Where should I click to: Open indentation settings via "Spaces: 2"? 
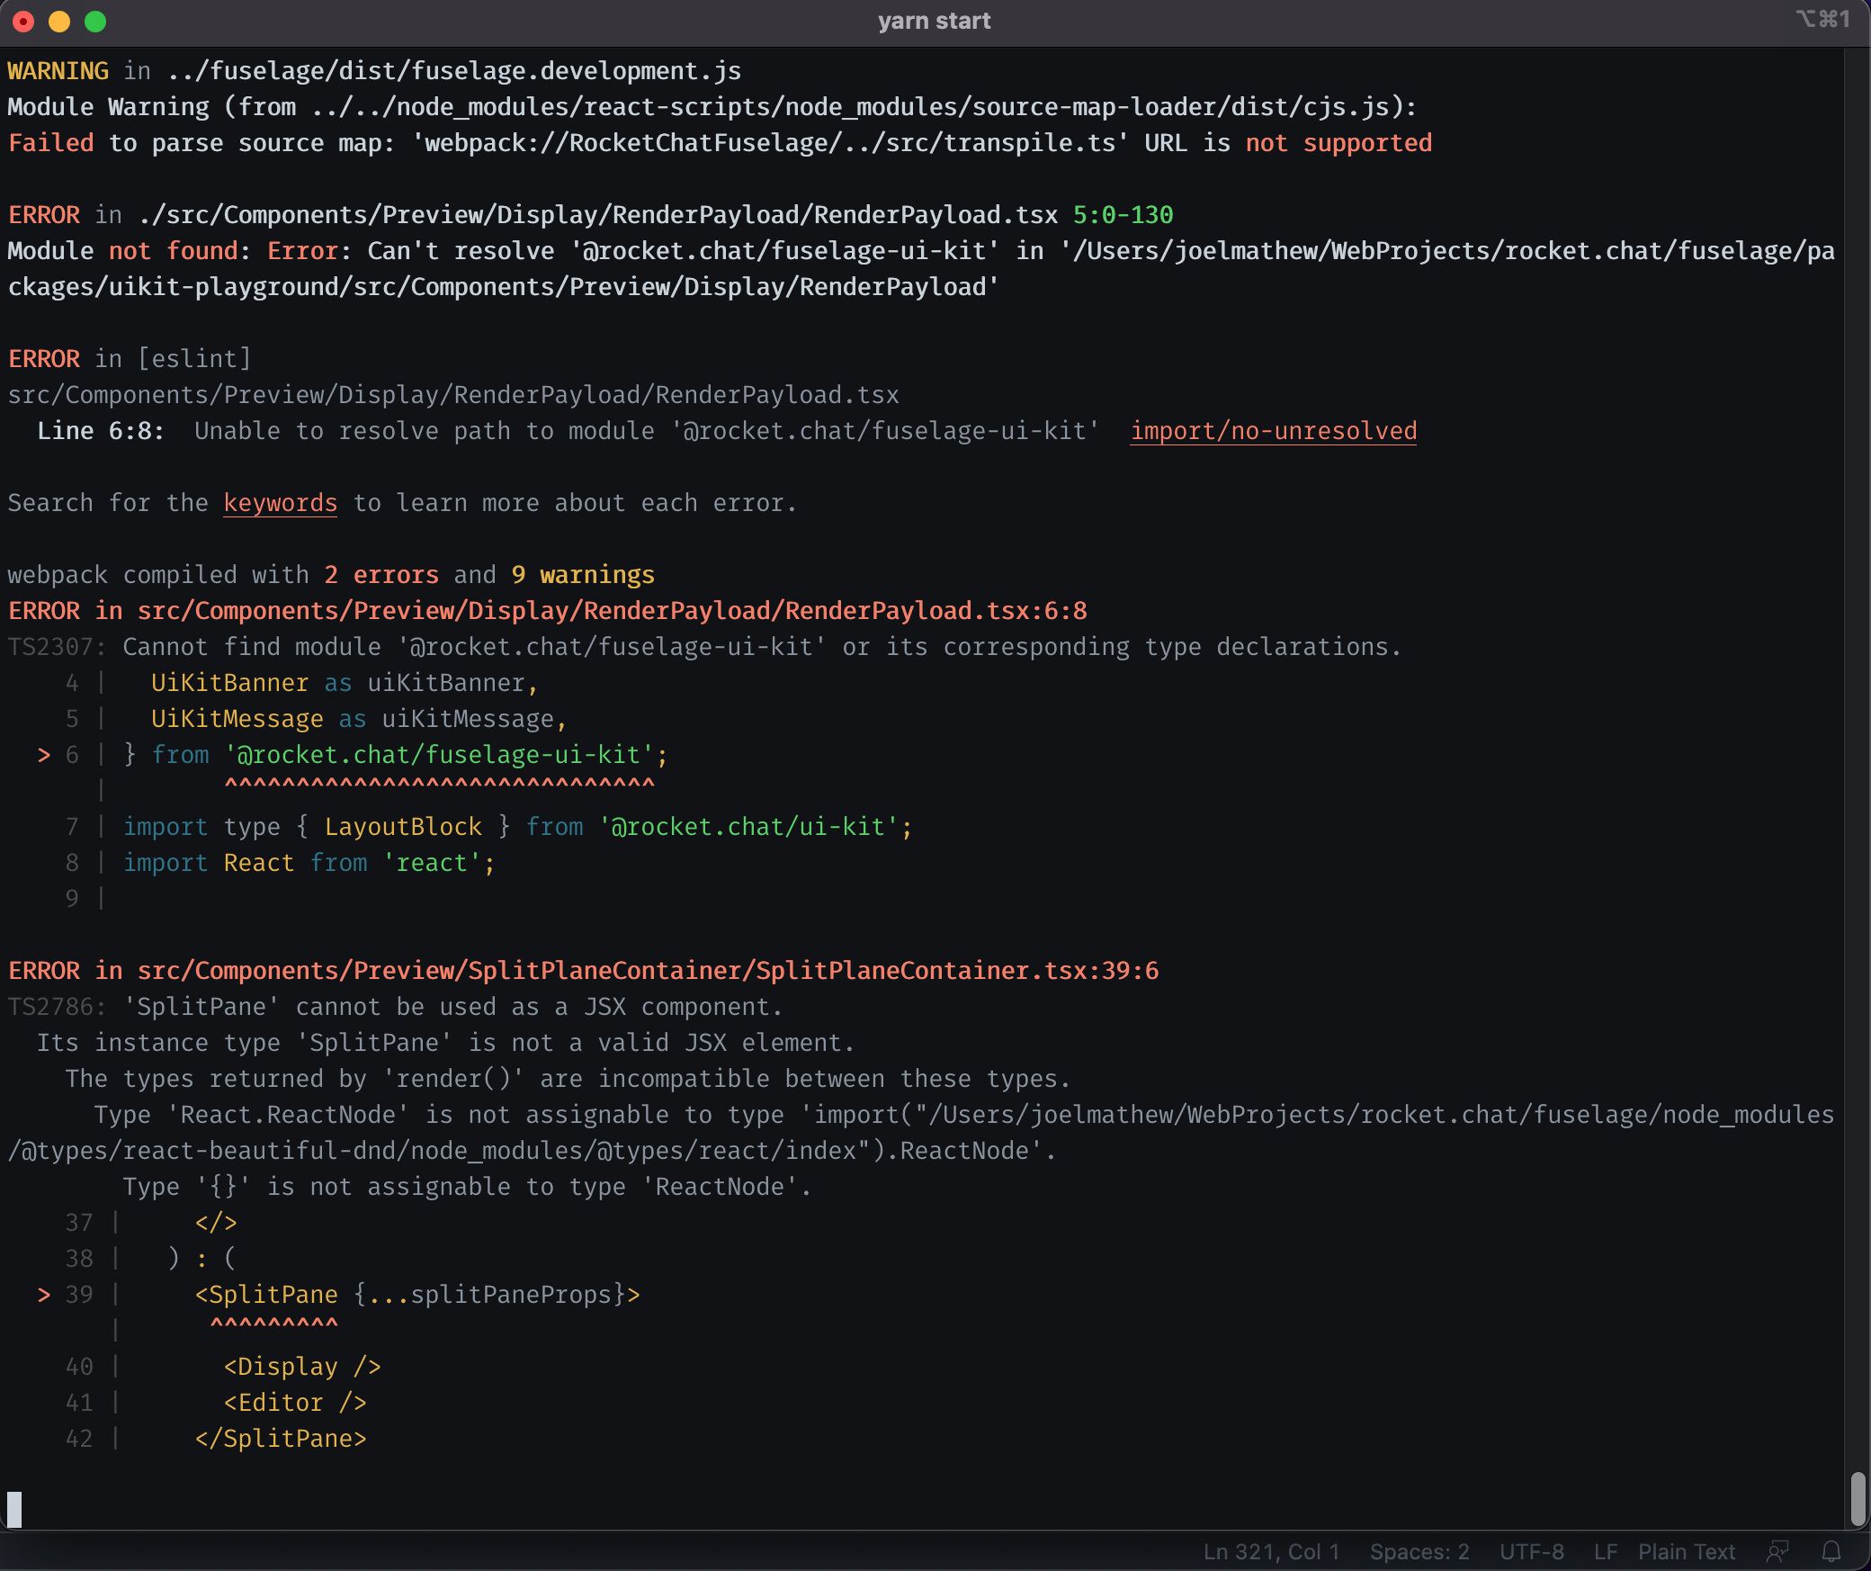[1418, 1551]
